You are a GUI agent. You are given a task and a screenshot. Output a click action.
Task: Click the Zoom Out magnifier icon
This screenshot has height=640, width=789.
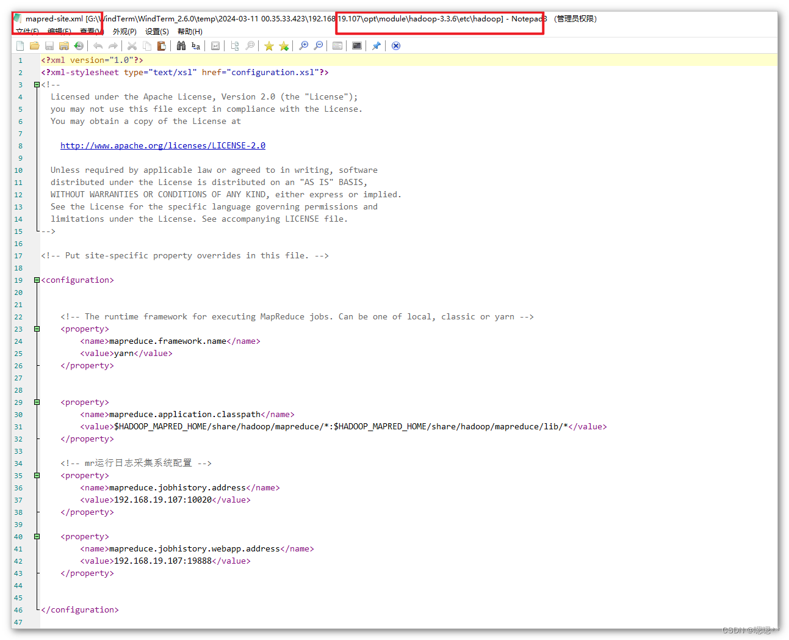click(x=318, y=46)
